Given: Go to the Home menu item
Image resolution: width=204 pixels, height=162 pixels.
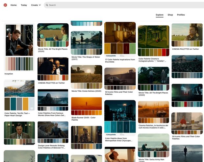Looking at the screenshot, I should tap(13, 5).
